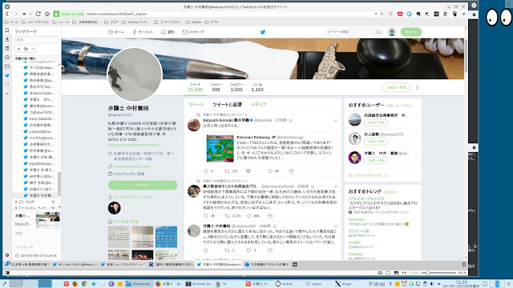513x288 pixels.
Task: Open nakanorilawoffice.com profile link
Action: point(131,166)
